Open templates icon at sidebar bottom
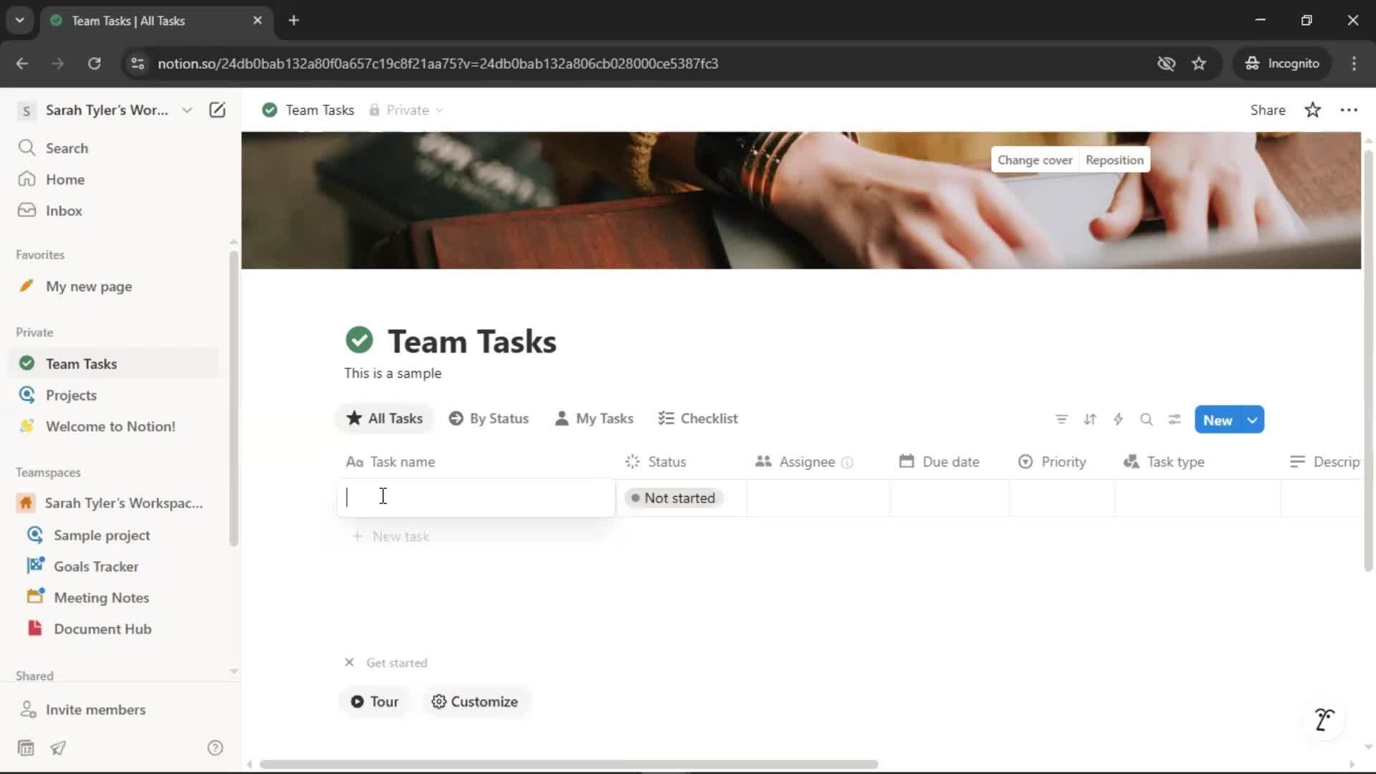The width and height of the screenshot is (1376, 774). [x=26, y=748]
